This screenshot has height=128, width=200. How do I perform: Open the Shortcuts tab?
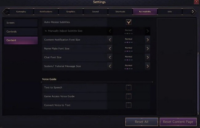click(120, 12)
